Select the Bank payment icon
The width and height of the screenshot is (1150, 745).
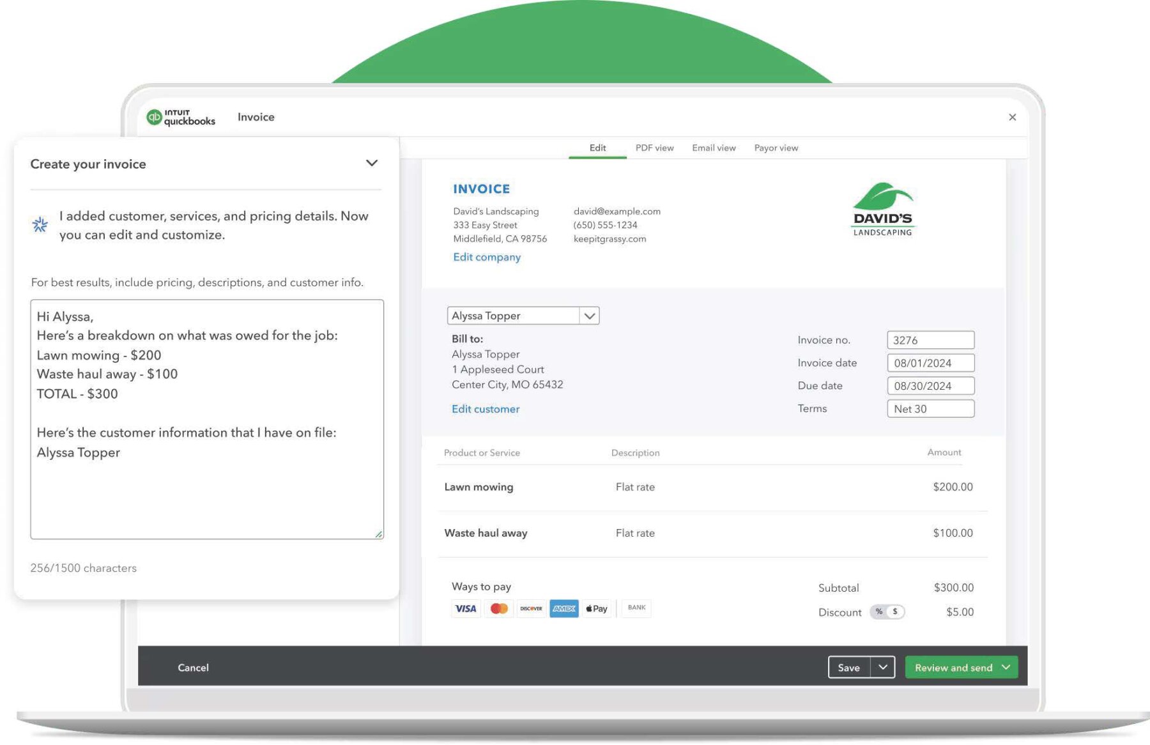click(x=636, y=608)
